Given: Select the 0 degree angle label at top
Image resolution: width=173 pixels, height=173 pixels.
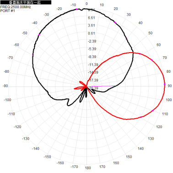Looking at the screenshot, I should point(86,4).
